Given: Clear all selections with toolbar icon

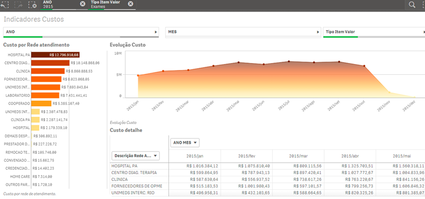Looking at the screenshot, I should pos(32,5).
